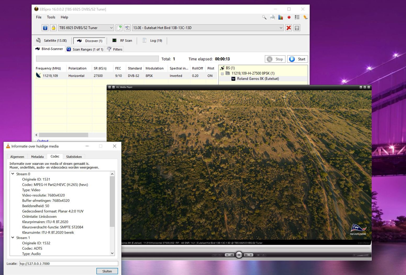Viewport: 406px width, 275px height.
Task: Switch to Algemeen tab in media info
Action: 17,157
